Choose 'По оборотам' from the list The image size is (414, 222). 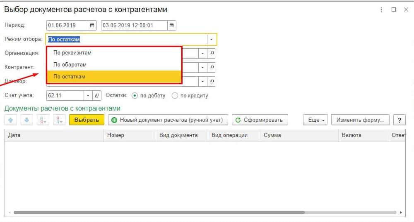70,65
